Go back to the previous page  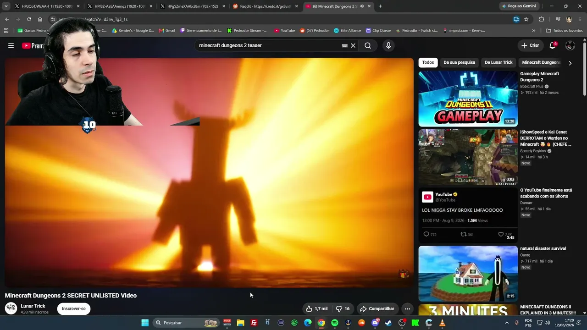[x=7, y=19]
